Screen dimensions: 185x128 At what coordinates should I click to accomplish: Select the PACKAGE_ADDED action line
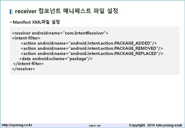pos(89,43)
